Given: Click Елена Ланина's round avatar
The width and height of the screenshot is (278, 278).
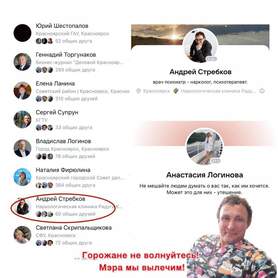Looking at the screenshot, I should [23, 91].
